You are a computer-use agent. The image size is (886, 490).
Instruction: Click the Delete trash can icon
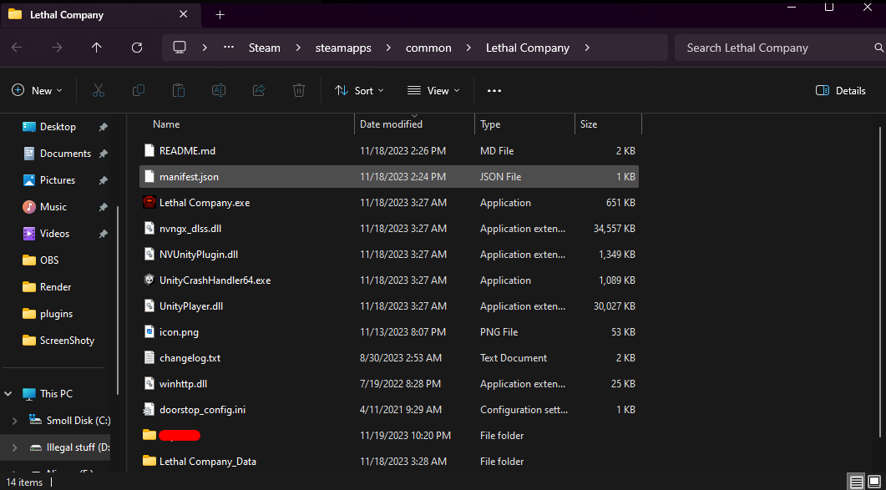[x=299, y=90]
